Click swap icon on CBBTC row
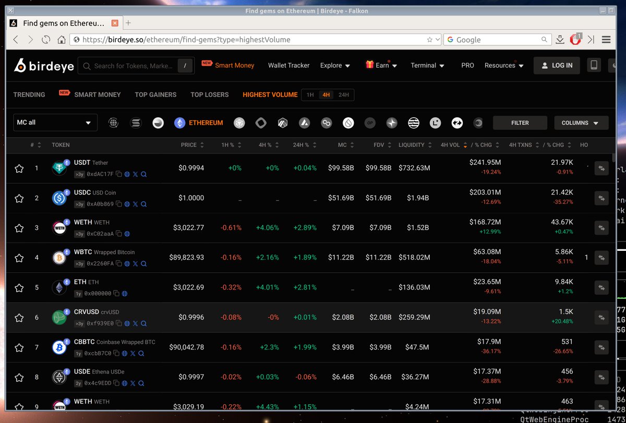This screenshot has width=626, height=423. tap(601, 347)
